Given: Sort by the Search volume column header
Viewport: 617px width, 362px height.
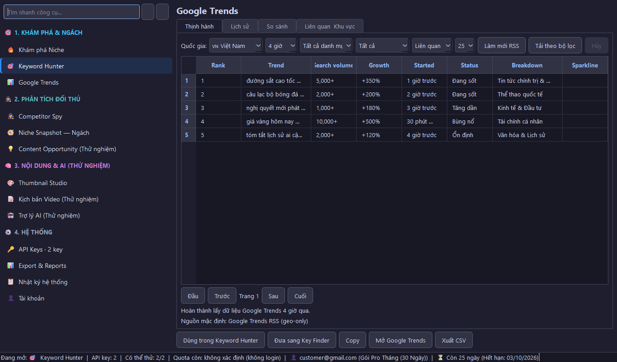Looking at the screenshot, I should point(333,65).
